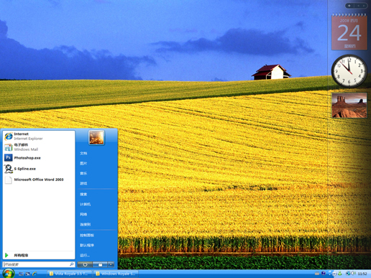
Task: Open Microsoft Office Word 2003
Action: click(x=39, y=180)
